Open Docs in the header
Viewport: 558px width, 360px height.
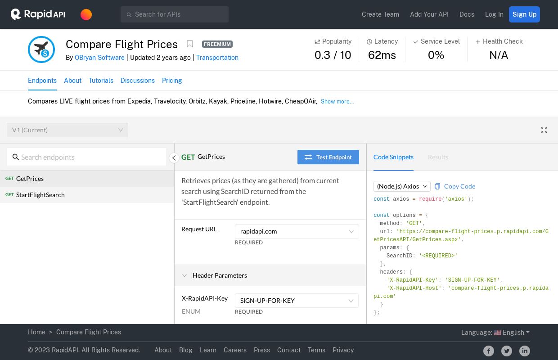click(467, 14)
